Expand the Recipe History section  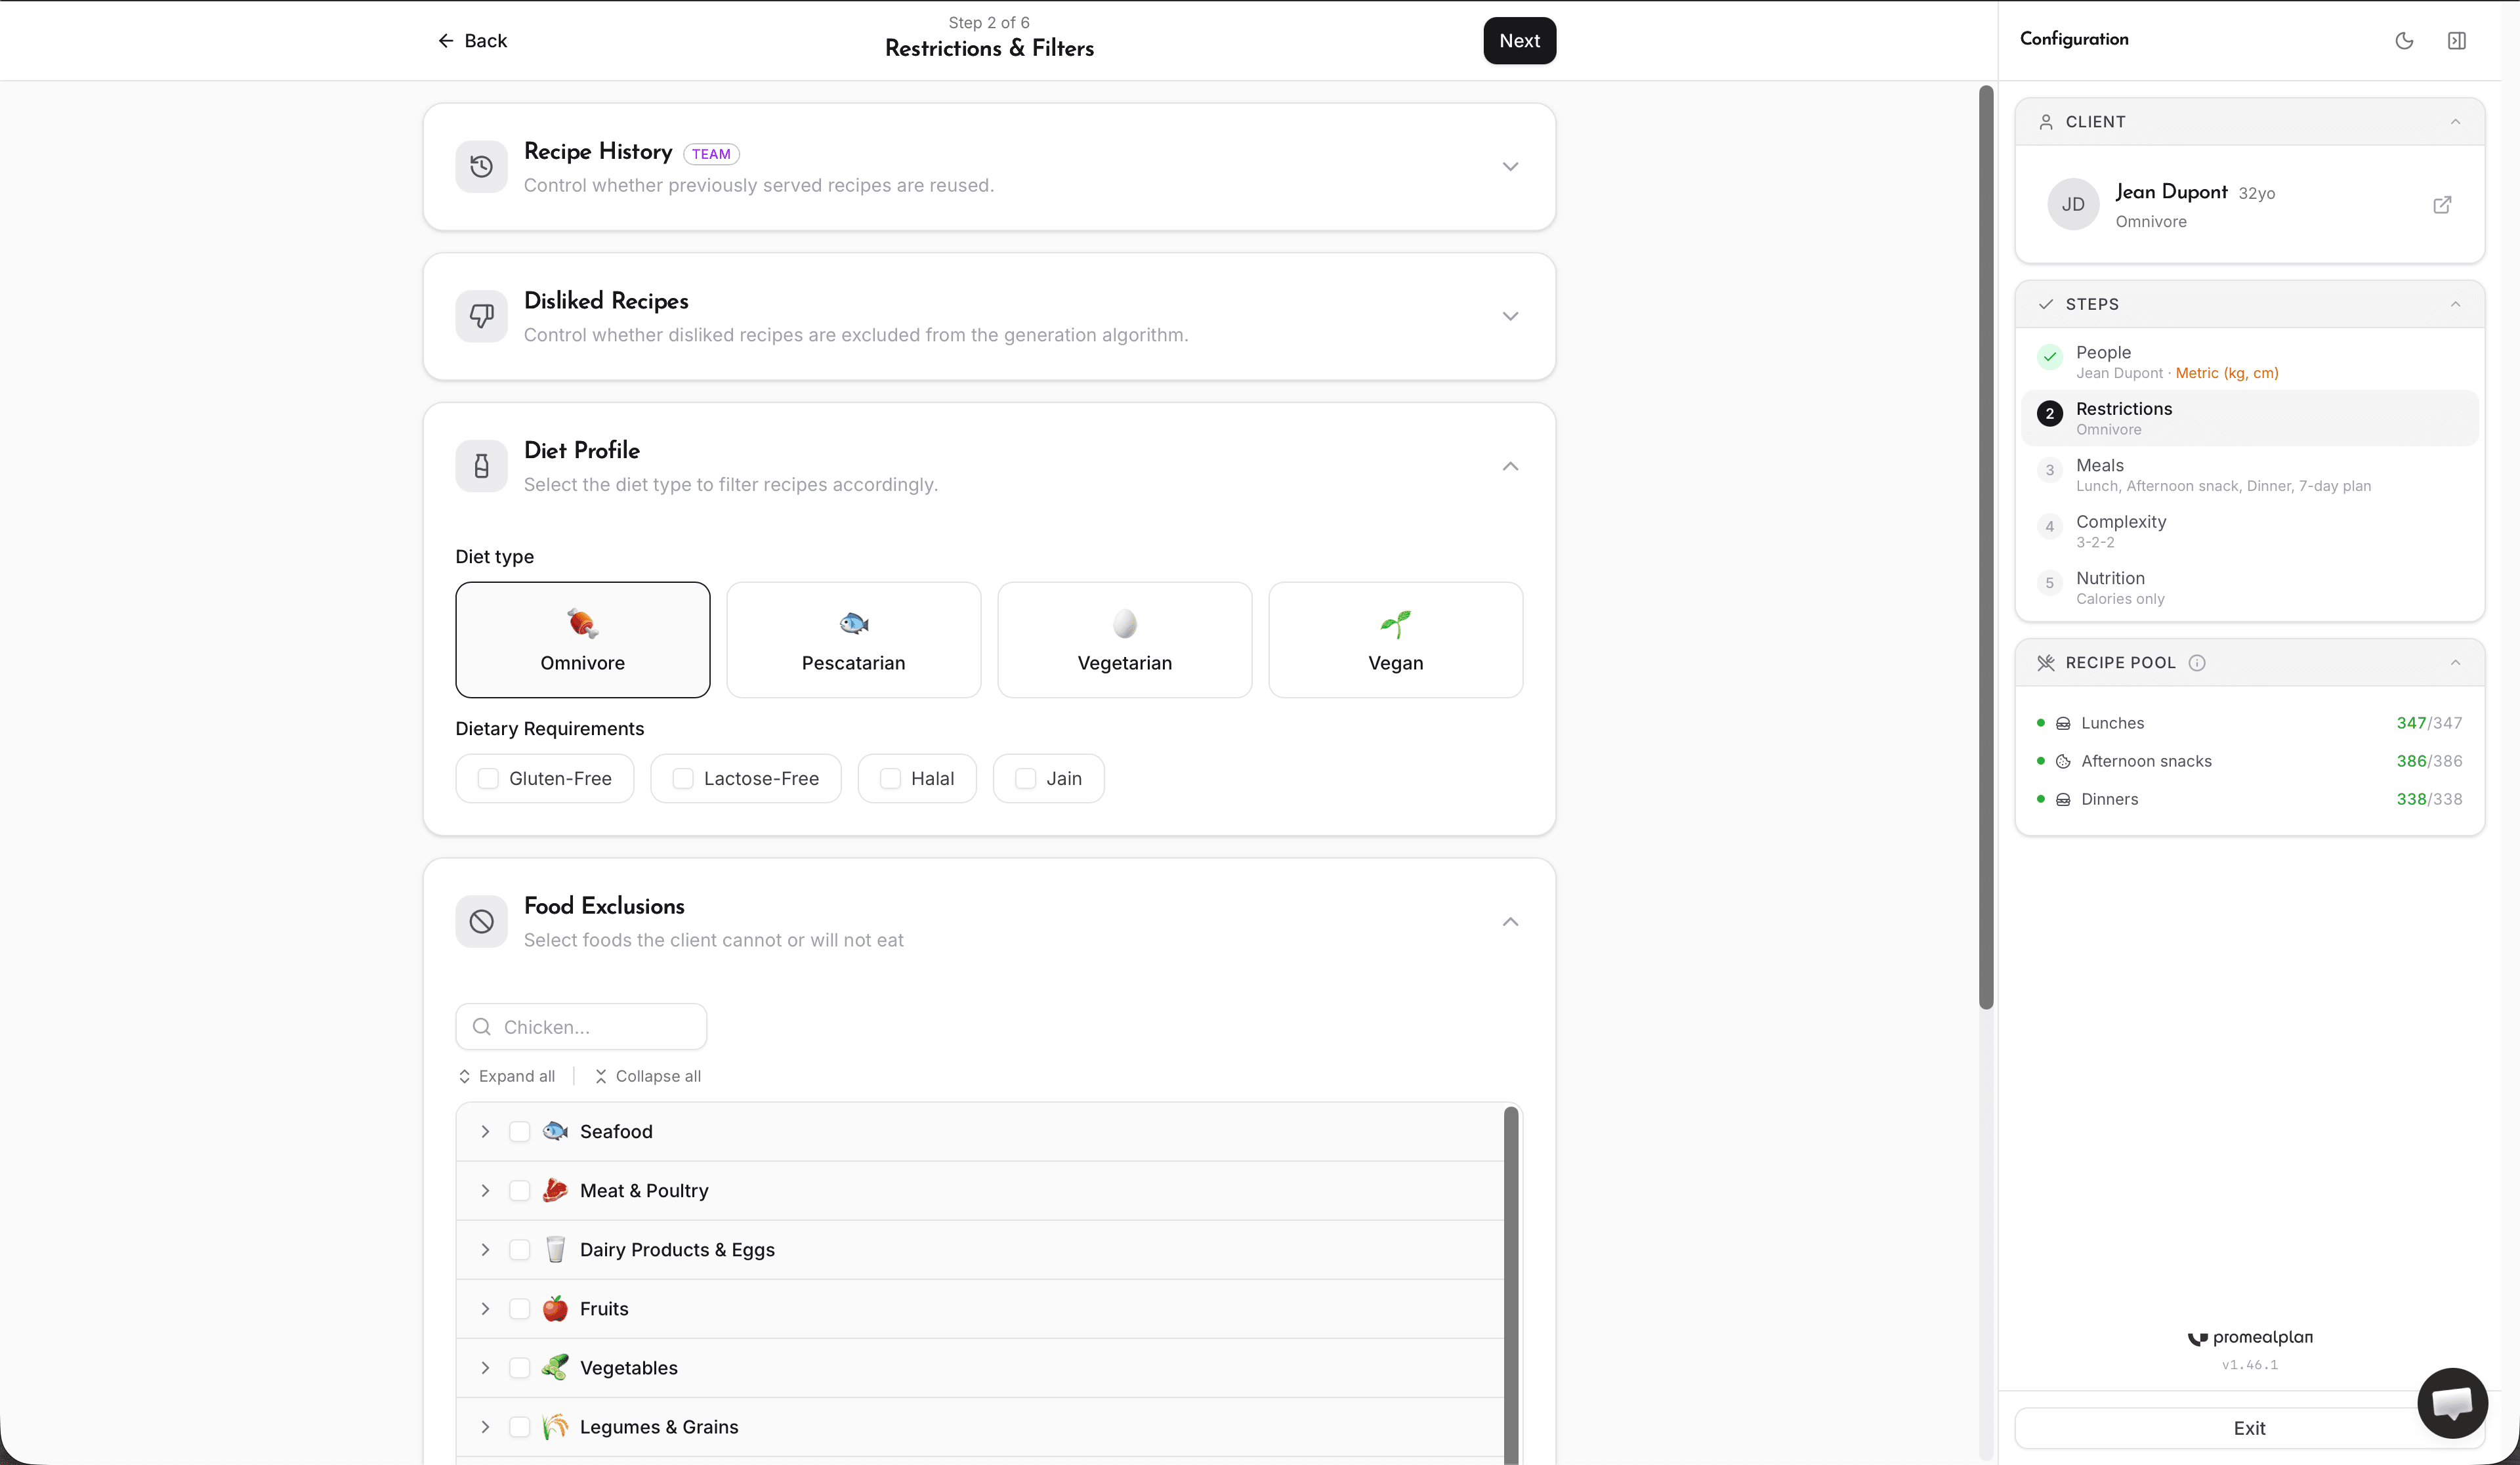coord(1510,166)
